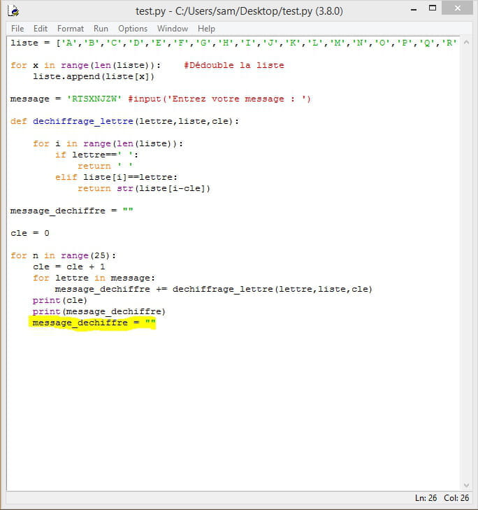
Task: Maximize the test.py editor window
Action: [433, 8]
